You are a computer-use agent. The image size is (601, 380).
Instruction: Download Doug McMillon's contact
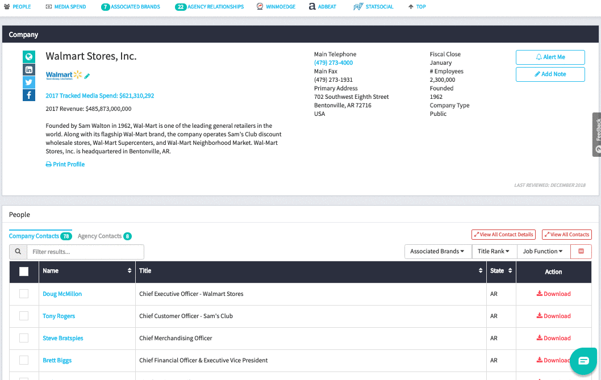tap(553, 294)
